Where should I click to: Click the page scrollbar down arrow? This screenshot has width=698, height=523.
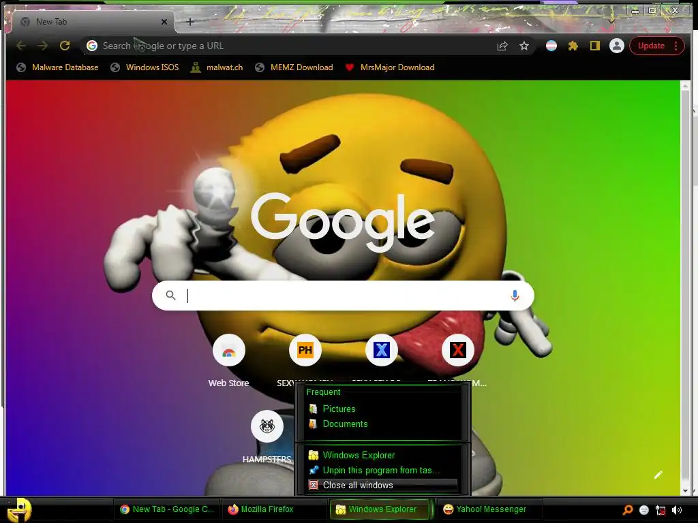(685, 491)
